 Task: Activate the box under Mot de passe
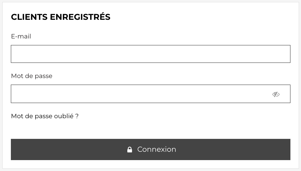point(150,94)
